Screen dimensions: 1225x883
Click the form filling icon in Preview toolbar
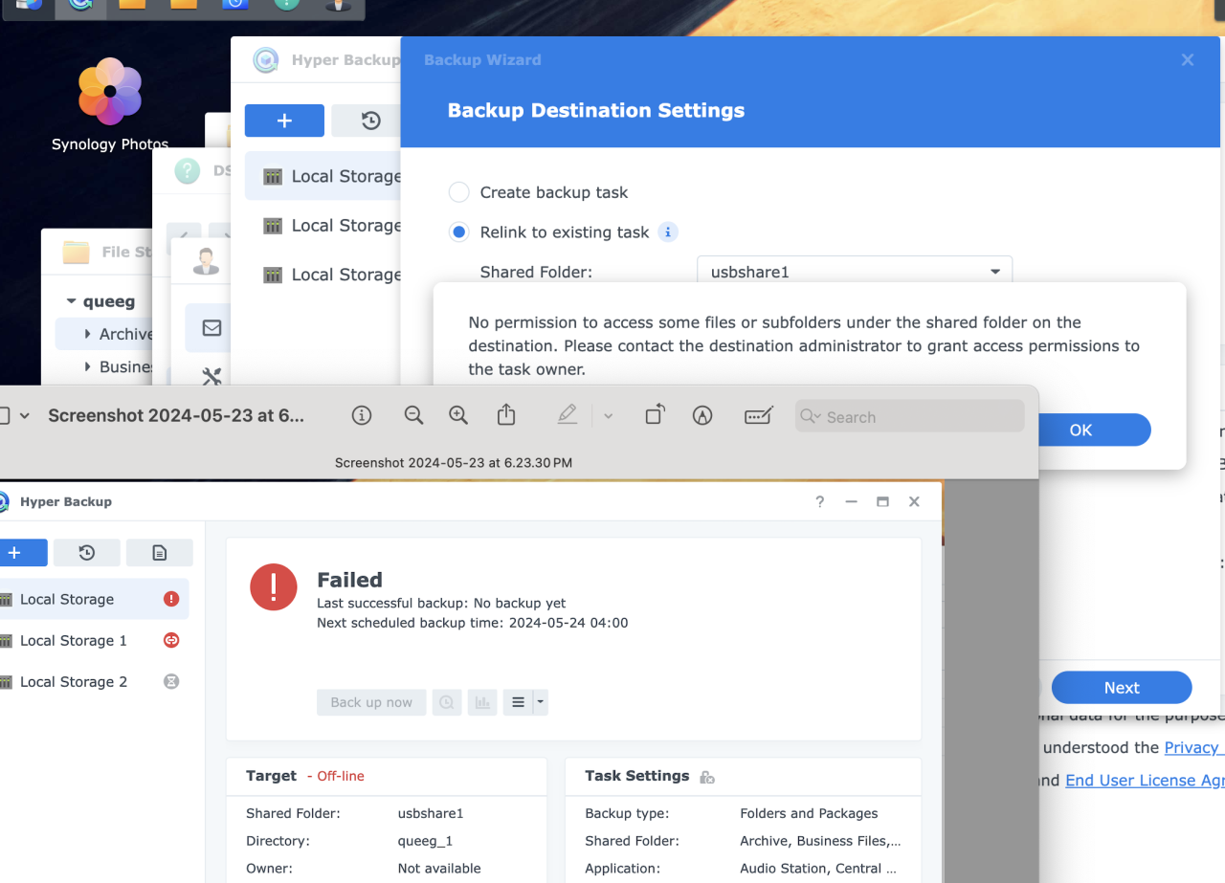tap(758, 416)
